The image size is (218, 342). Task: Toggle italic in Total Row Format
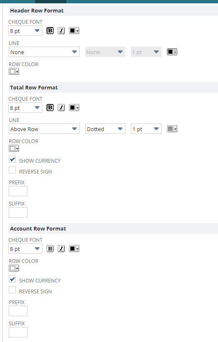(61, 108)
